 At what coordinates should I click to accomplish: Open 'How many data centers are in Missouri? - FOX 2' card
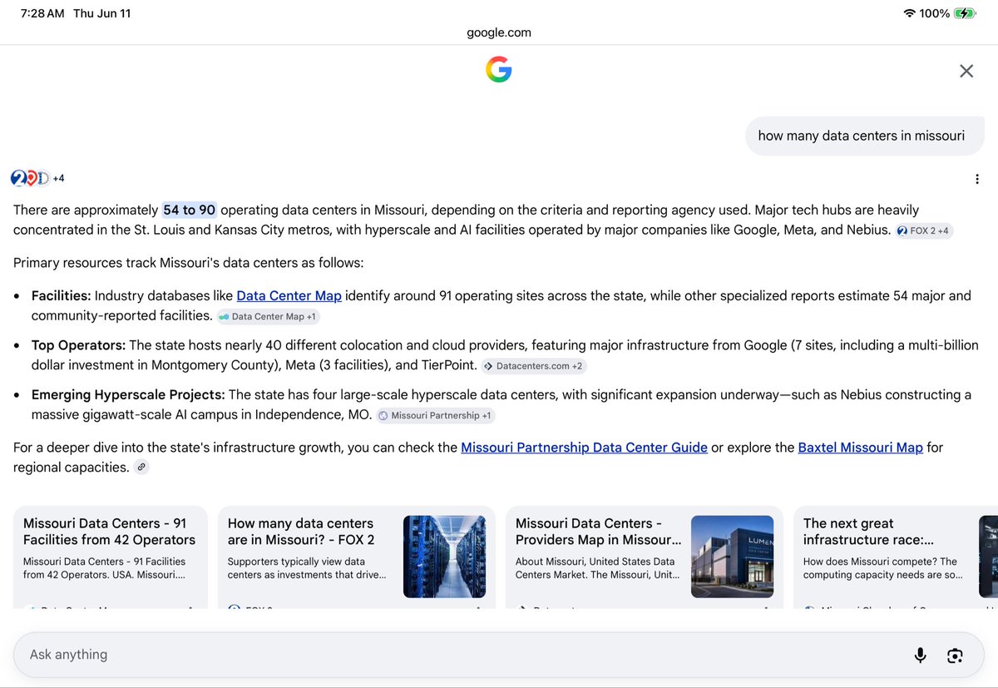(x=356, y=557)
